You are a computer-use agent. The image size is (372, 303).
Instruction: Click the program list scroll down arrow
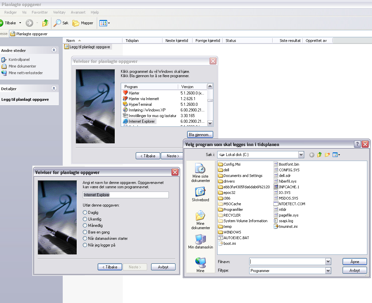click(x=210, y=123)
